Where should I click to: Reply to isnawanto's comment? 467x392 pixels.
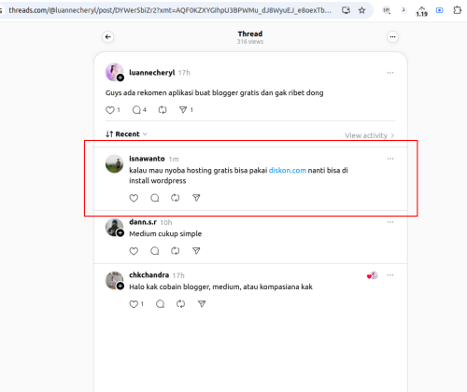[x=155, y=198]
